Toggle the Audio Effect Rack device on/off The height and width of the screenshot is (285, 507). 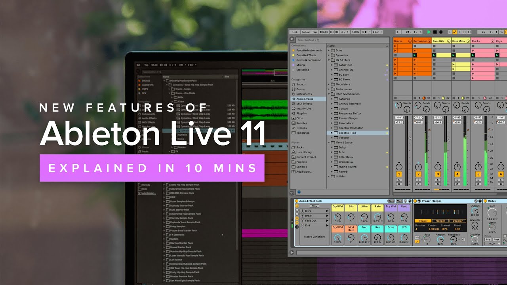coord(296,201)
